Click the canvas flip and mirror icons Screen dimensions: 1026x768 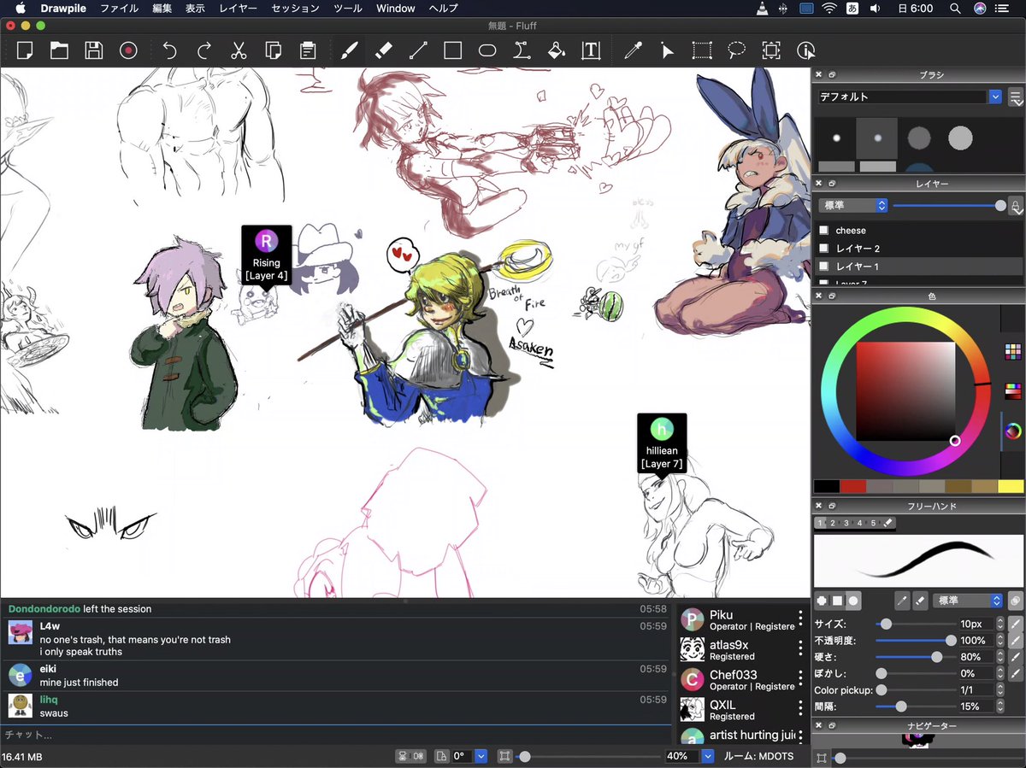tap(411, 756)
